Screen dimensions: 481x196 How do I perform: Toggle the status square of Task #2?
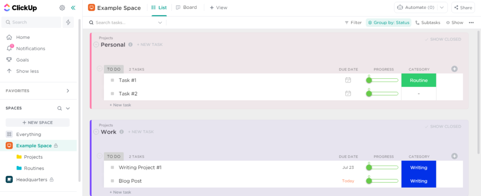tap(112, 94)
